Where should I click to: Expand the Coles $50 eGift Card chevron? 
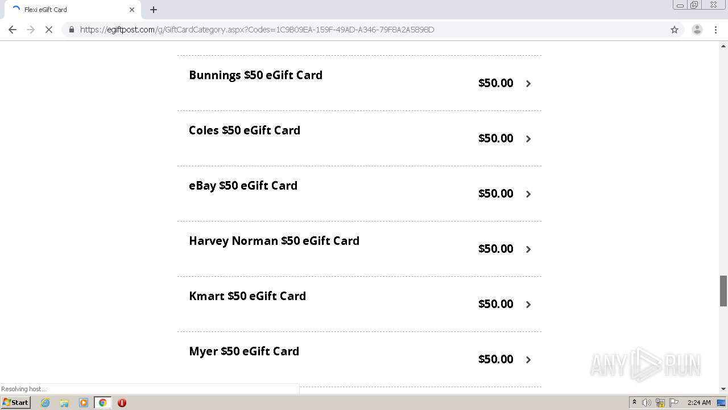point(528,139)
